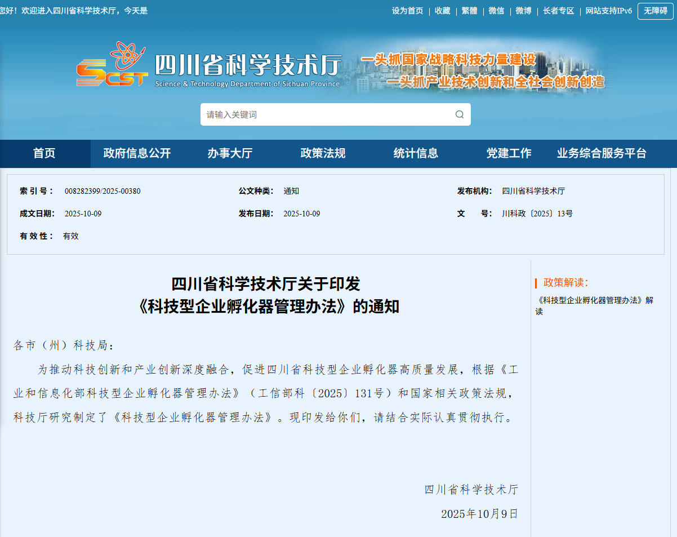This screenshot has width=677, height=537.
Task: Go to 办事大厅 section
Action: [230, 153]
